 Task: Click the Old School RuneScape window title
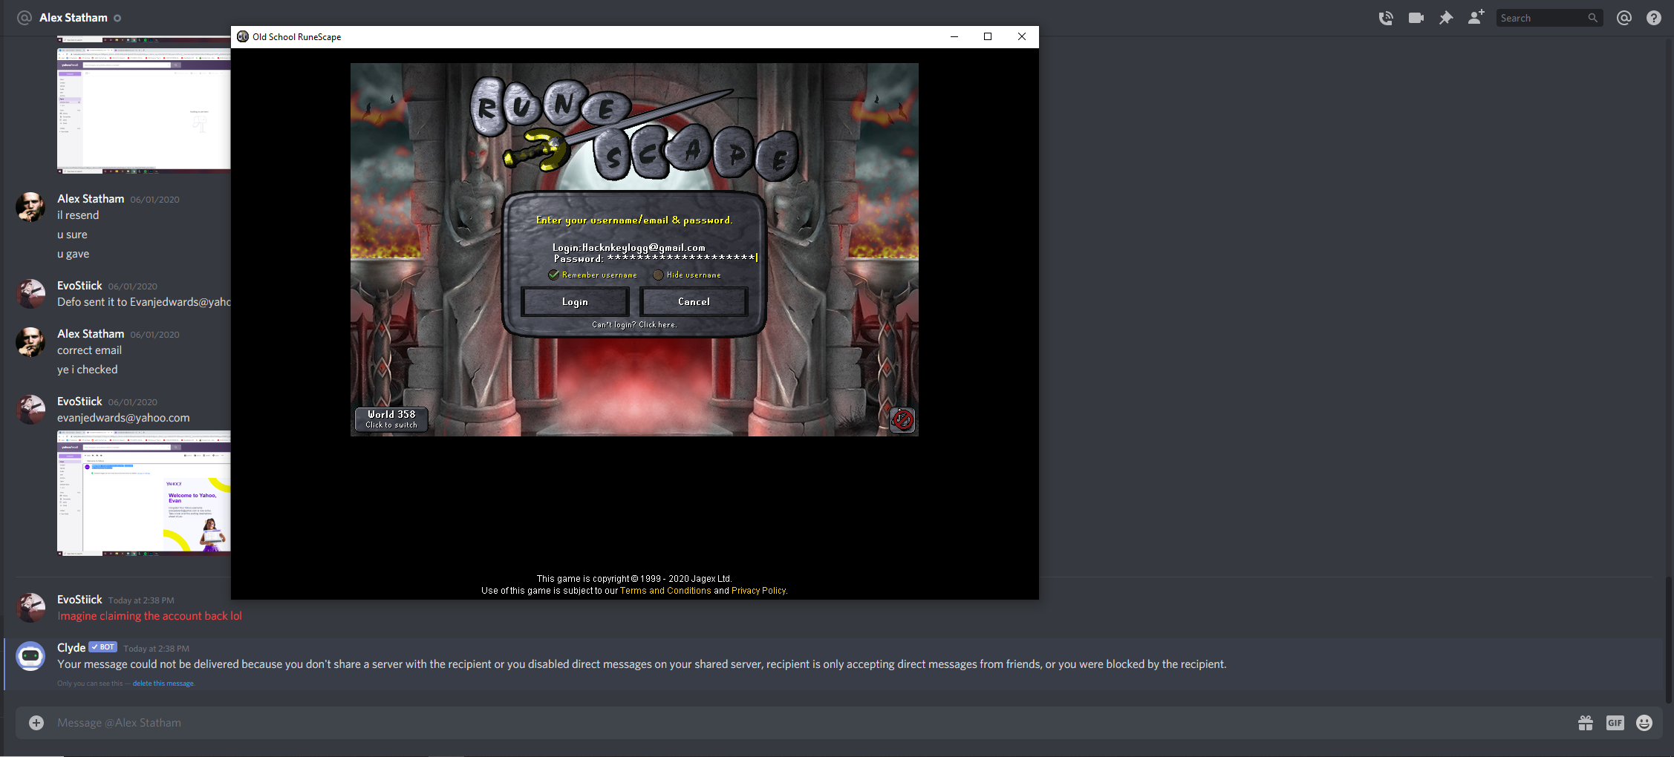coord(296,36)
